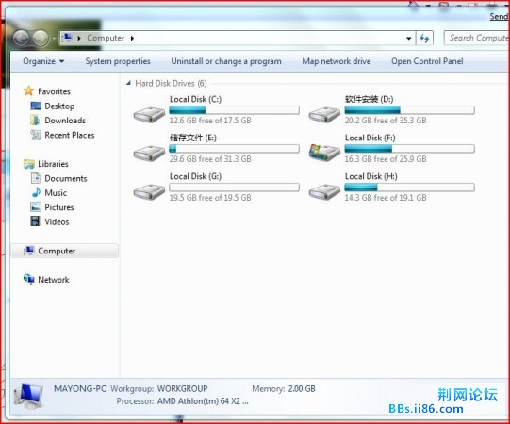This screenshot has height=424, width=510.
Task: Click the MAYONG-PC computer icon in details pane
Action: (28, 396)
